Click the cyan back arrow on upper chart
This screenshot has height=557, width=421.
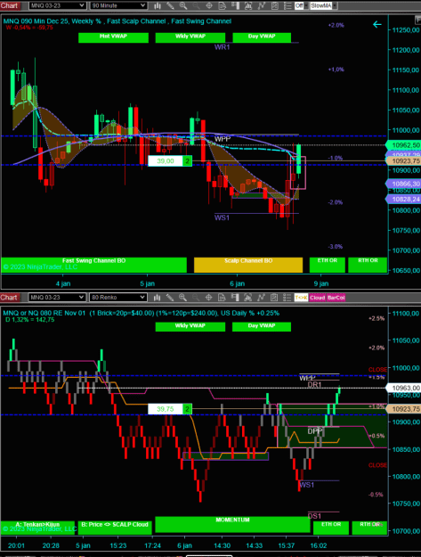(377, 25)
